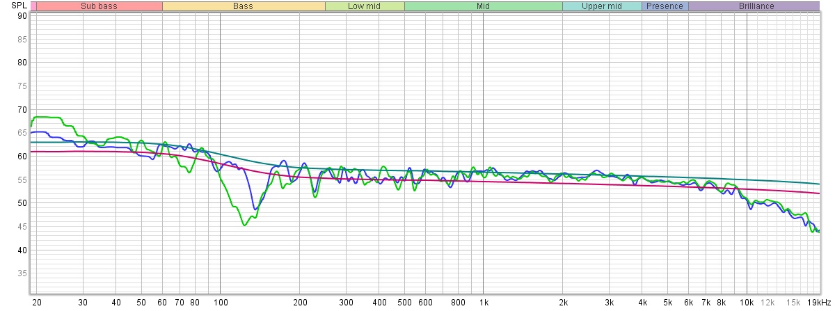Click the Mid frequency band label
835x311 pixels.
(483, 6)
